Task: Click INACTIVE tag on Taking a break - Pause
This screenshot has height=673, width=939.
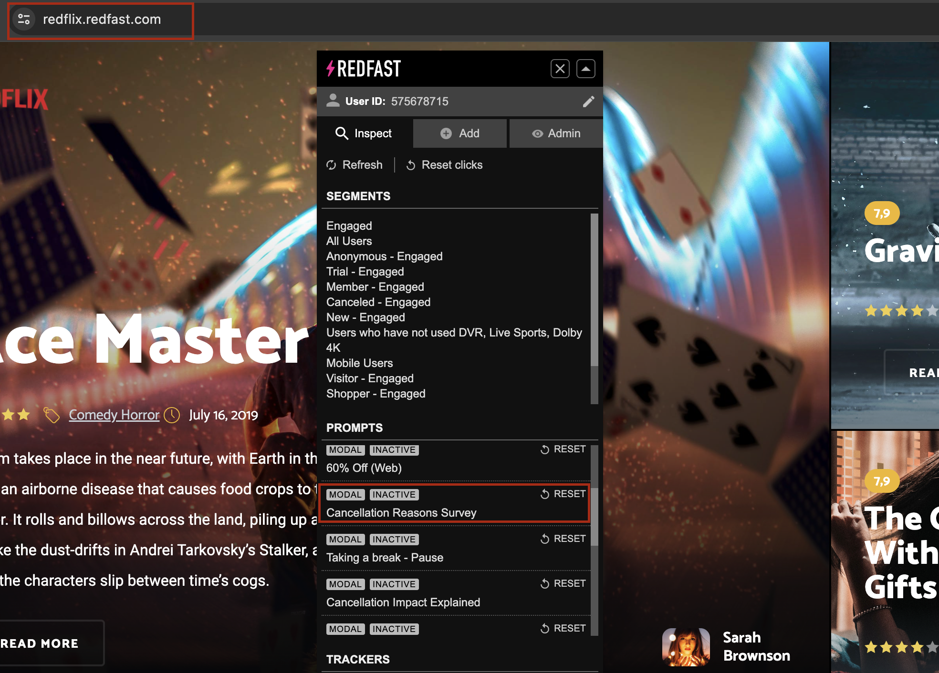Action: [394, 540]
